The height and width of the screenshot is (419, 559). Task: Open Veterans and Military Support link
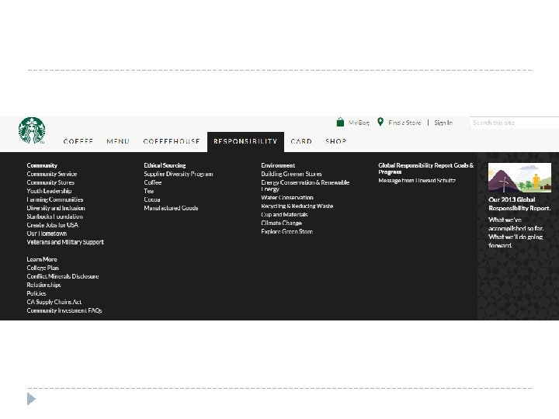coord(65,242)
